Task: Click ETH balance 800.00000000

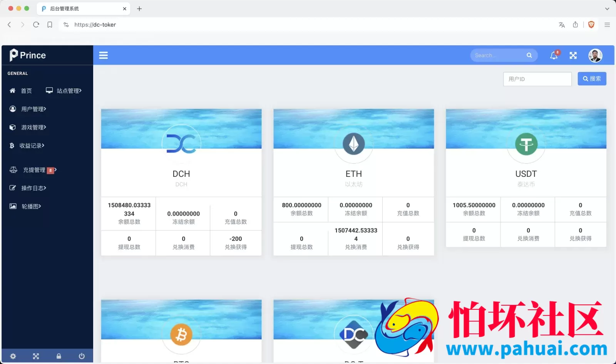Action: click(301, 205)
